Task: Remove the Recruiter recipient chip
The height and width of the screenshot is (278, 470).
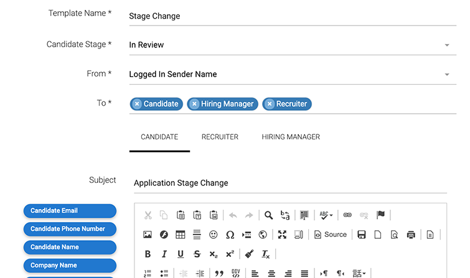Action: (x=270, y=104)
